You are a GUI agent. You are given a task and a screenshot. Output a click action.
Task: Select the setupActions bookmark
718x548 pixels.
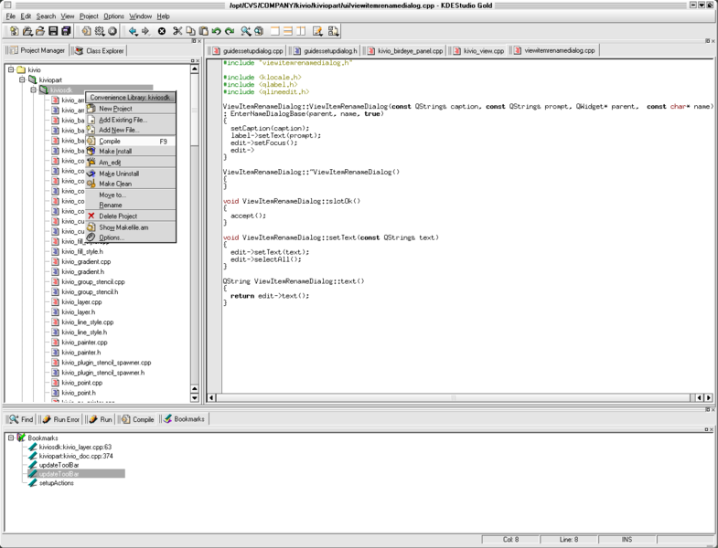point(56,483)
